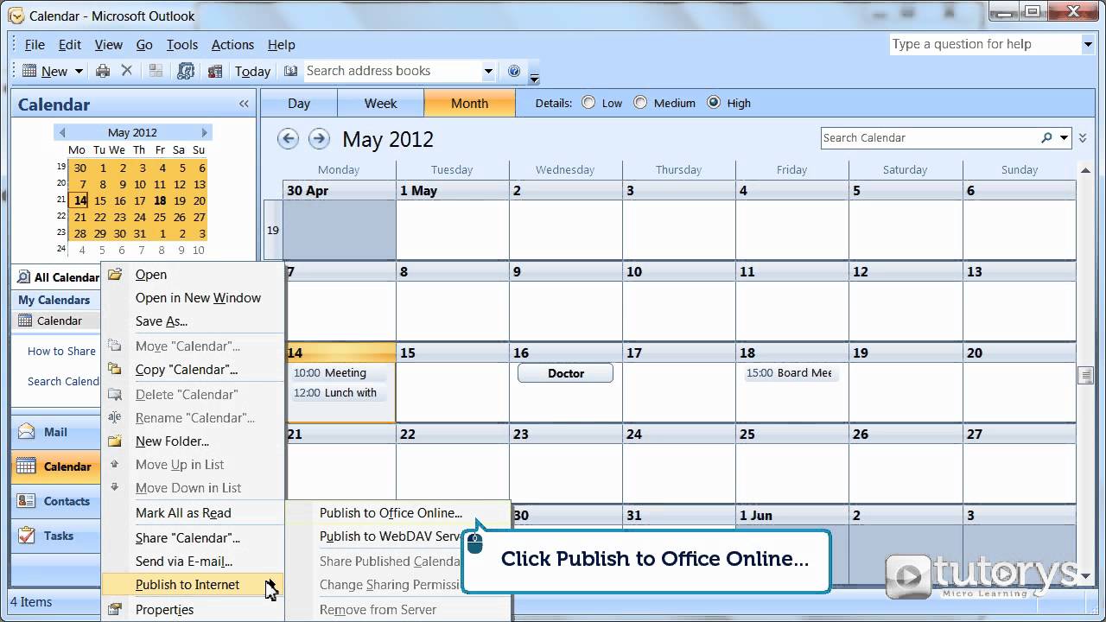1106x622 pixels.
Task: Open the 15:00 Board Meeting appointment
Action: 791,373
